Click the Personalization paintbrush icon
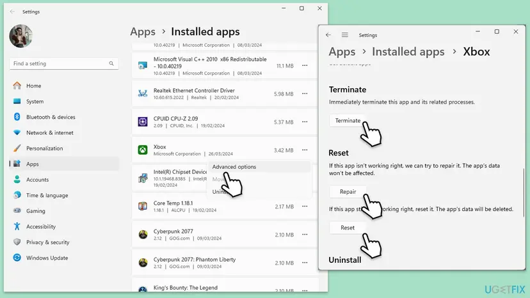Screen dimensions: 530x298 [17, 148]
